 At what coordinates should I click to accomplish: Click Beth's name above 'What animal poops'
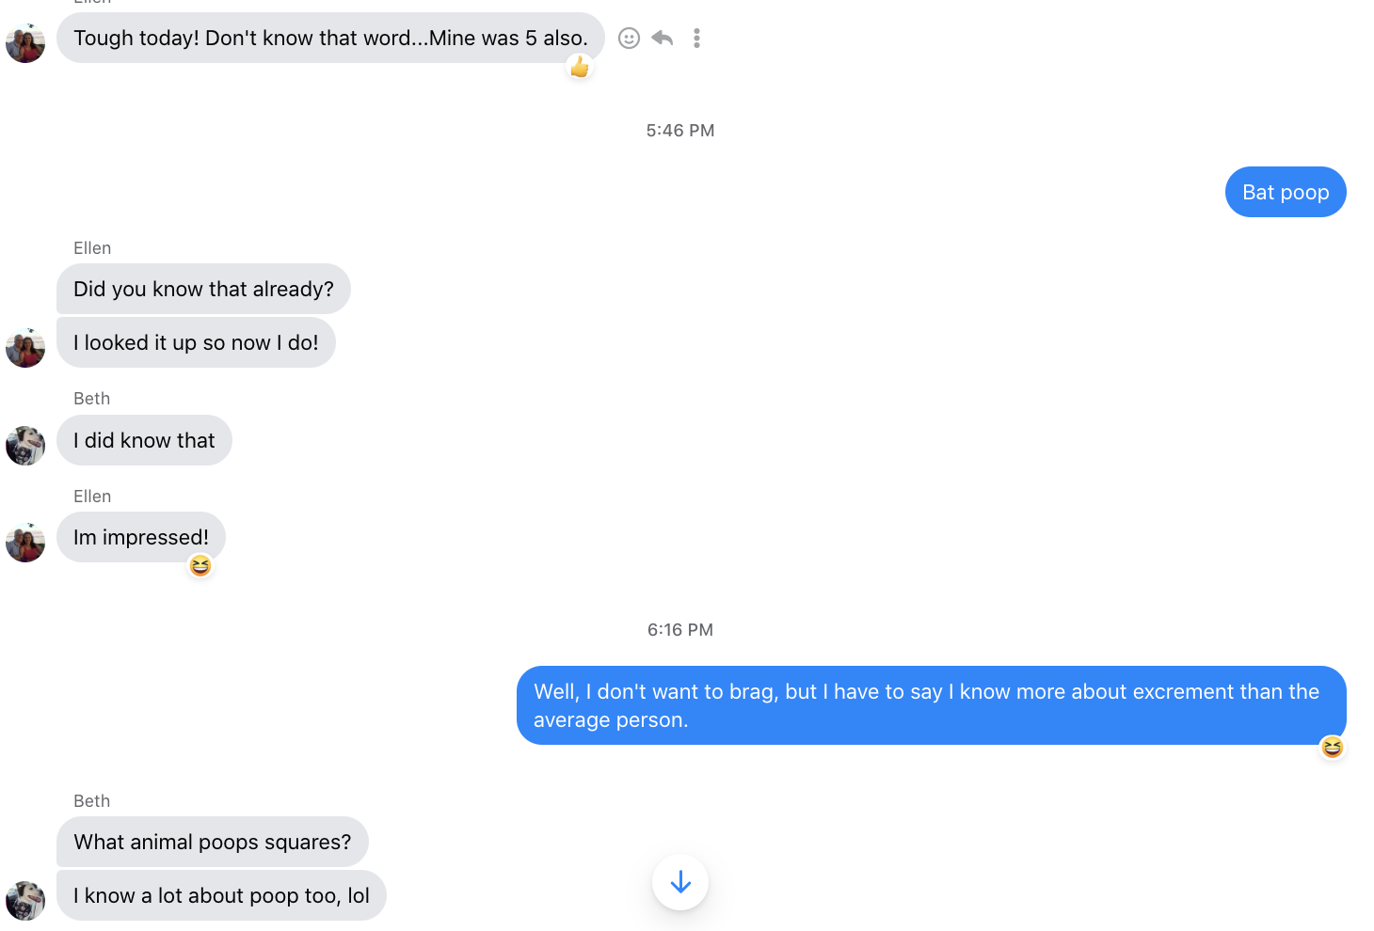[92, 801]
